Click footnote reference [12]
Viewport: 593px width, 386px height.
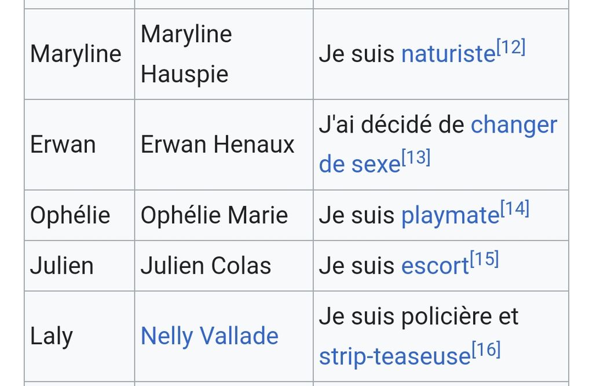tap(511, 47)
